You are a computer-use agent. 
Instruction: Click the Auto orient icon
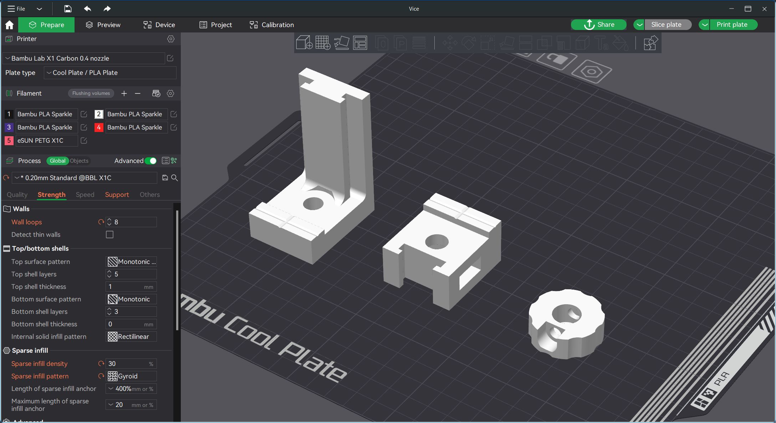point(341,43)
